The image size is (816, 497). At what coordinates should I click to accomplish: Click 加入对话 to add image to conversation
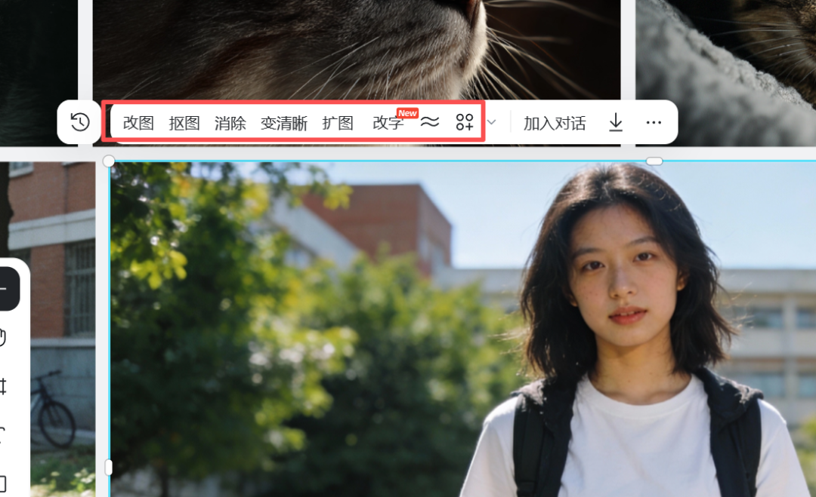coord(554,122)
